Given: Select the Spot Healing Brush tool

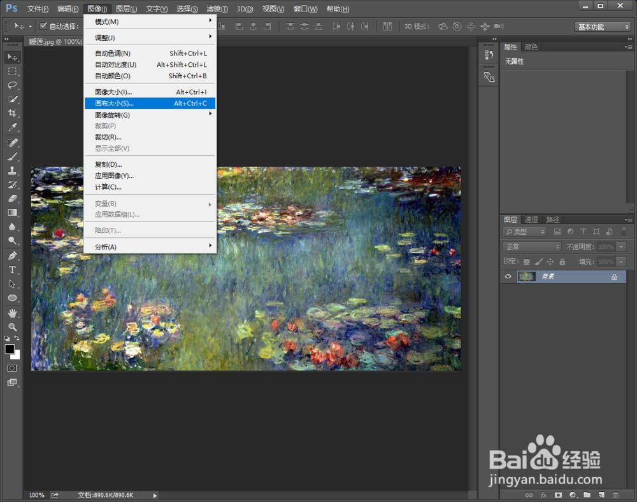Looking at the screenshot, I should (12, 143).
